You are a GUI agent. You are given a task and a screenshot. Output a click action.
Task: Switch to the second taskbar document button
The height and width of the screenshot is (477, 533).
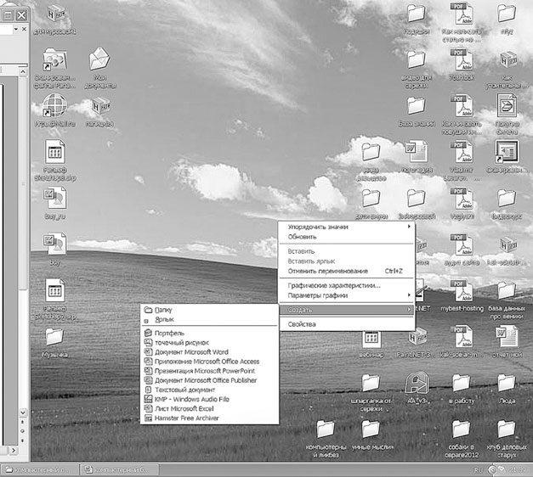(120, 470)
